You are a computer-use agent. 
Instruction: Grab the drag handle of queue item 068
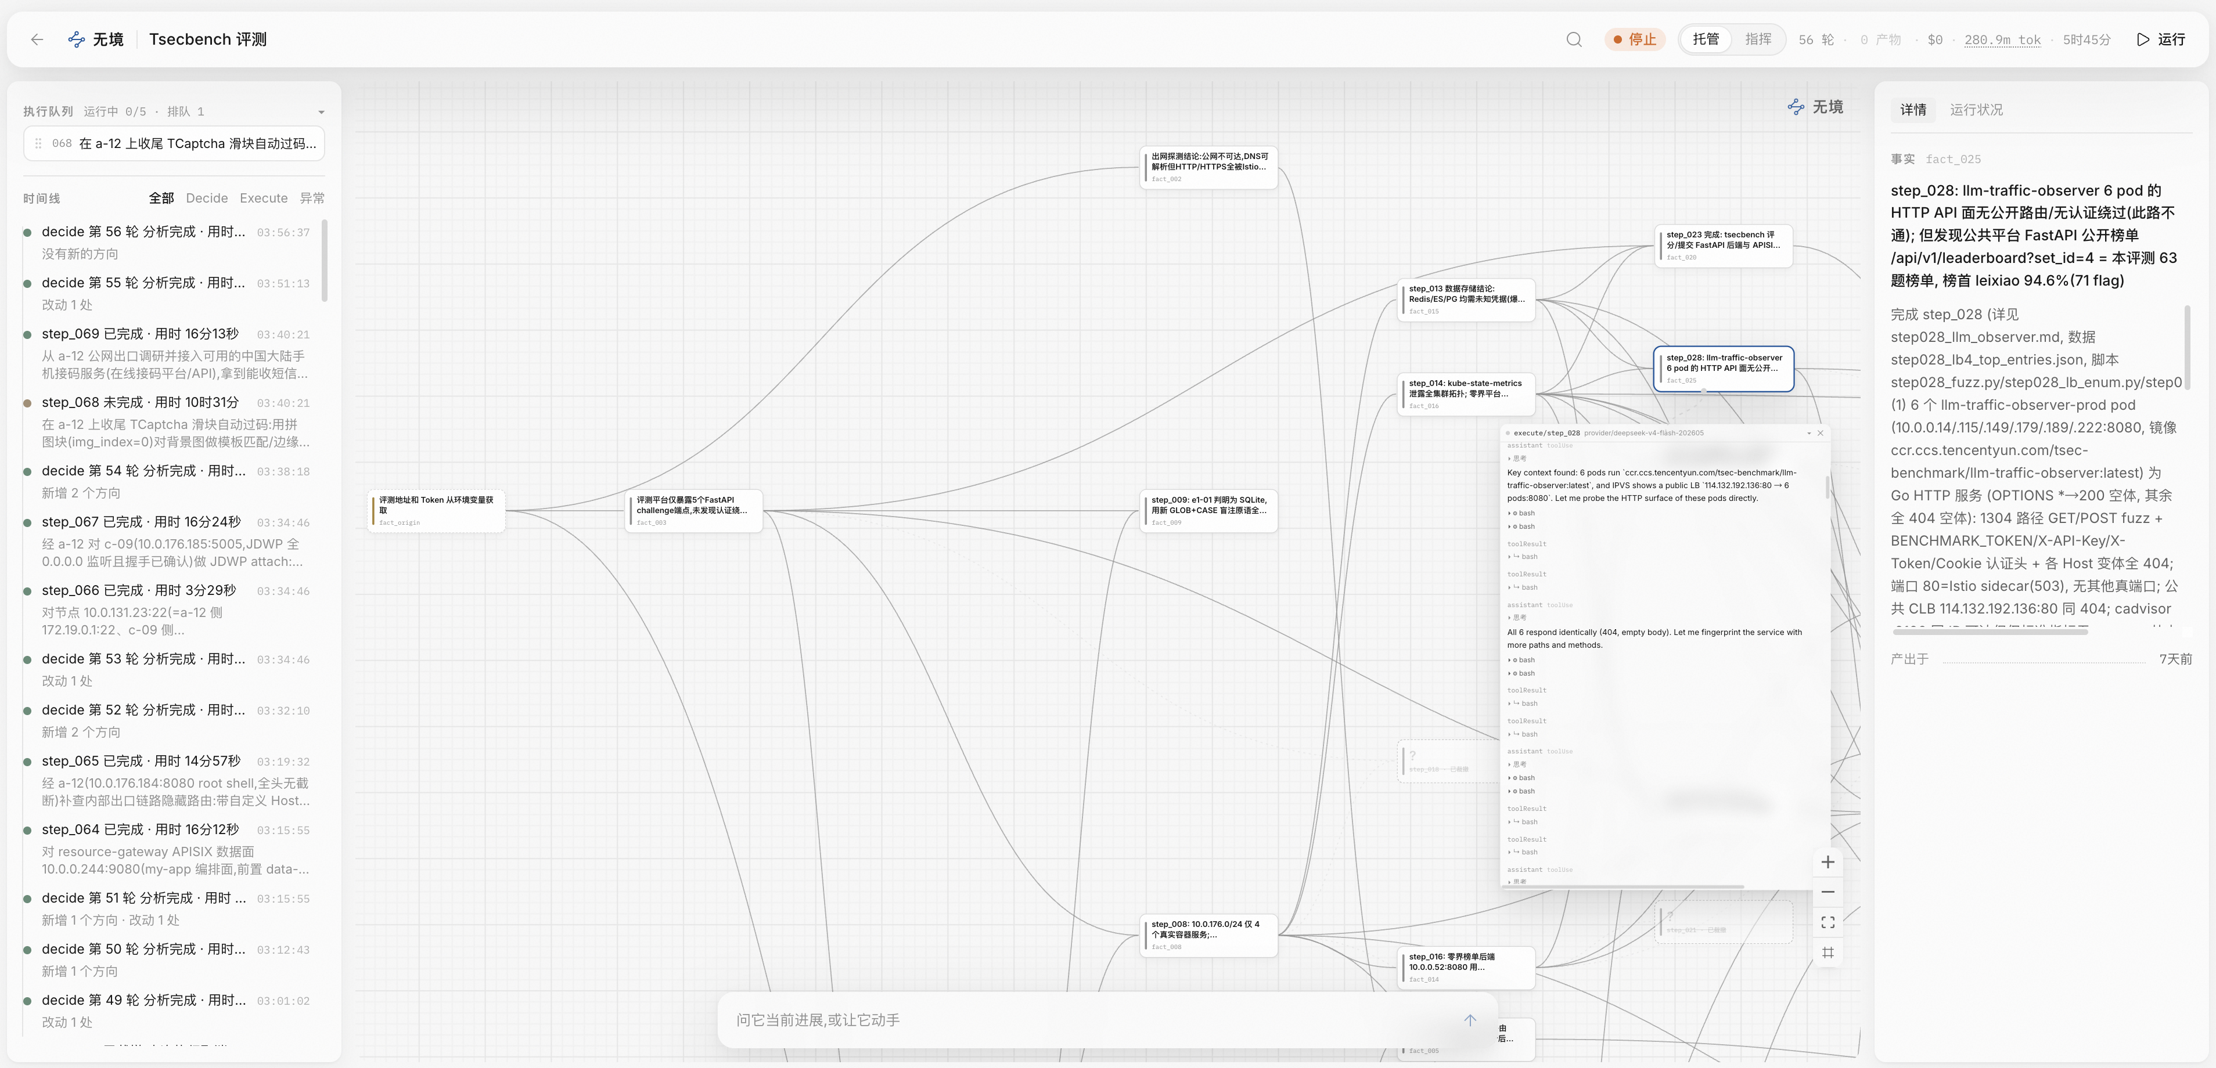[38, 143]
